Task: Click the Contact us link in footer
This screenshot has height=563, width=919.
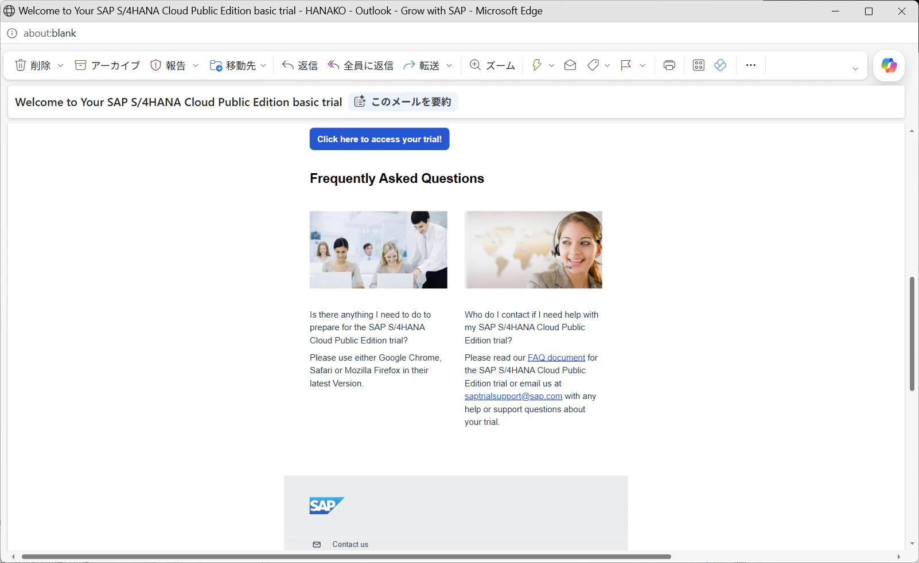Action: coord(351,545)
